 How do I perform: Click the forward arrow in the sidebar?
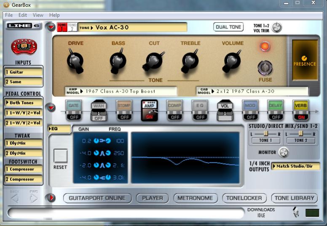tap(34, 198)
